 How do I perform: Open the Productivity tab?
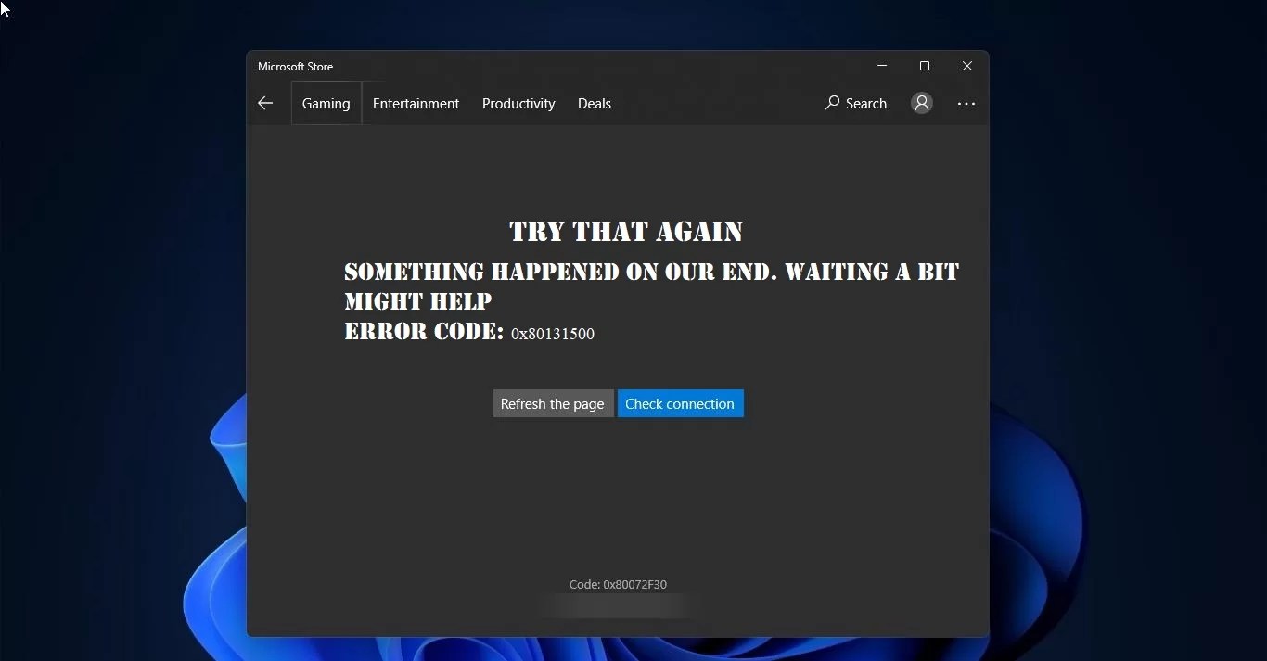pyautogui.click(x=518, y=104)
